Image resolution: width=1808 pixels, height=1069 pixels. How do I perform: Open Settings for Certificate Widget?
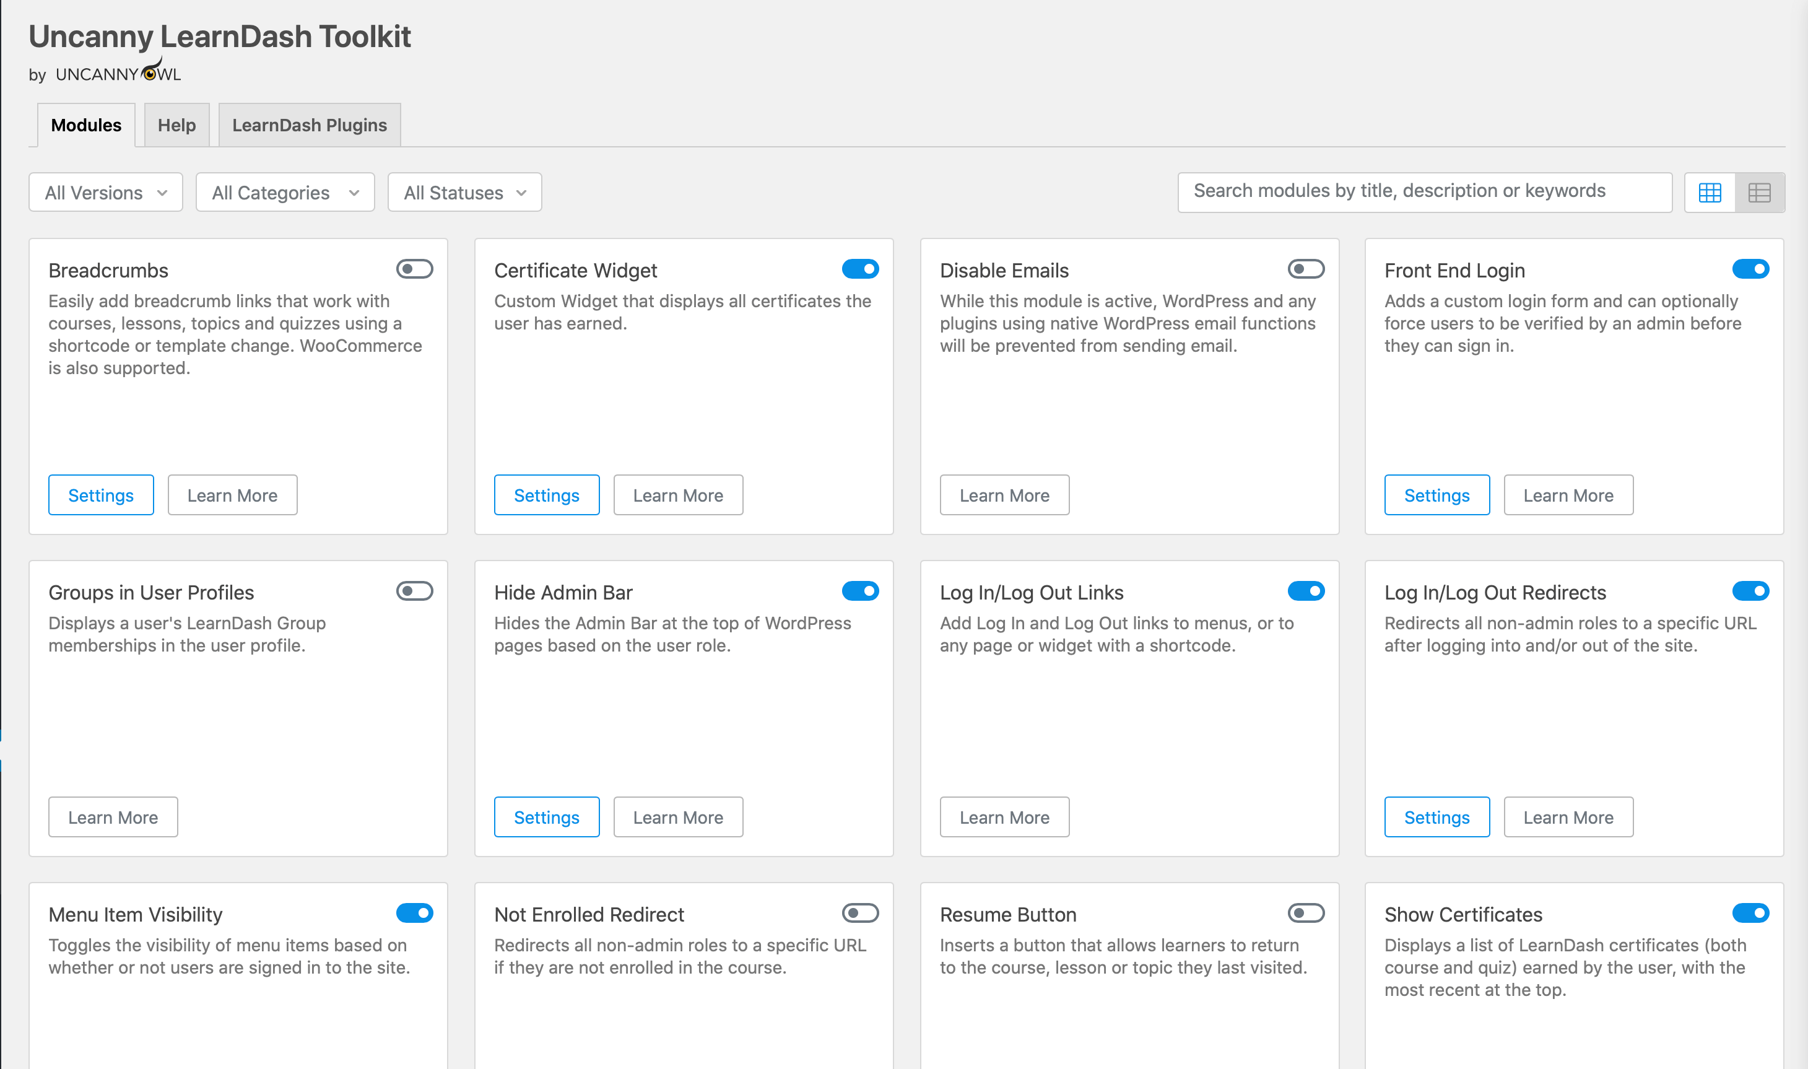click(546, 494)
